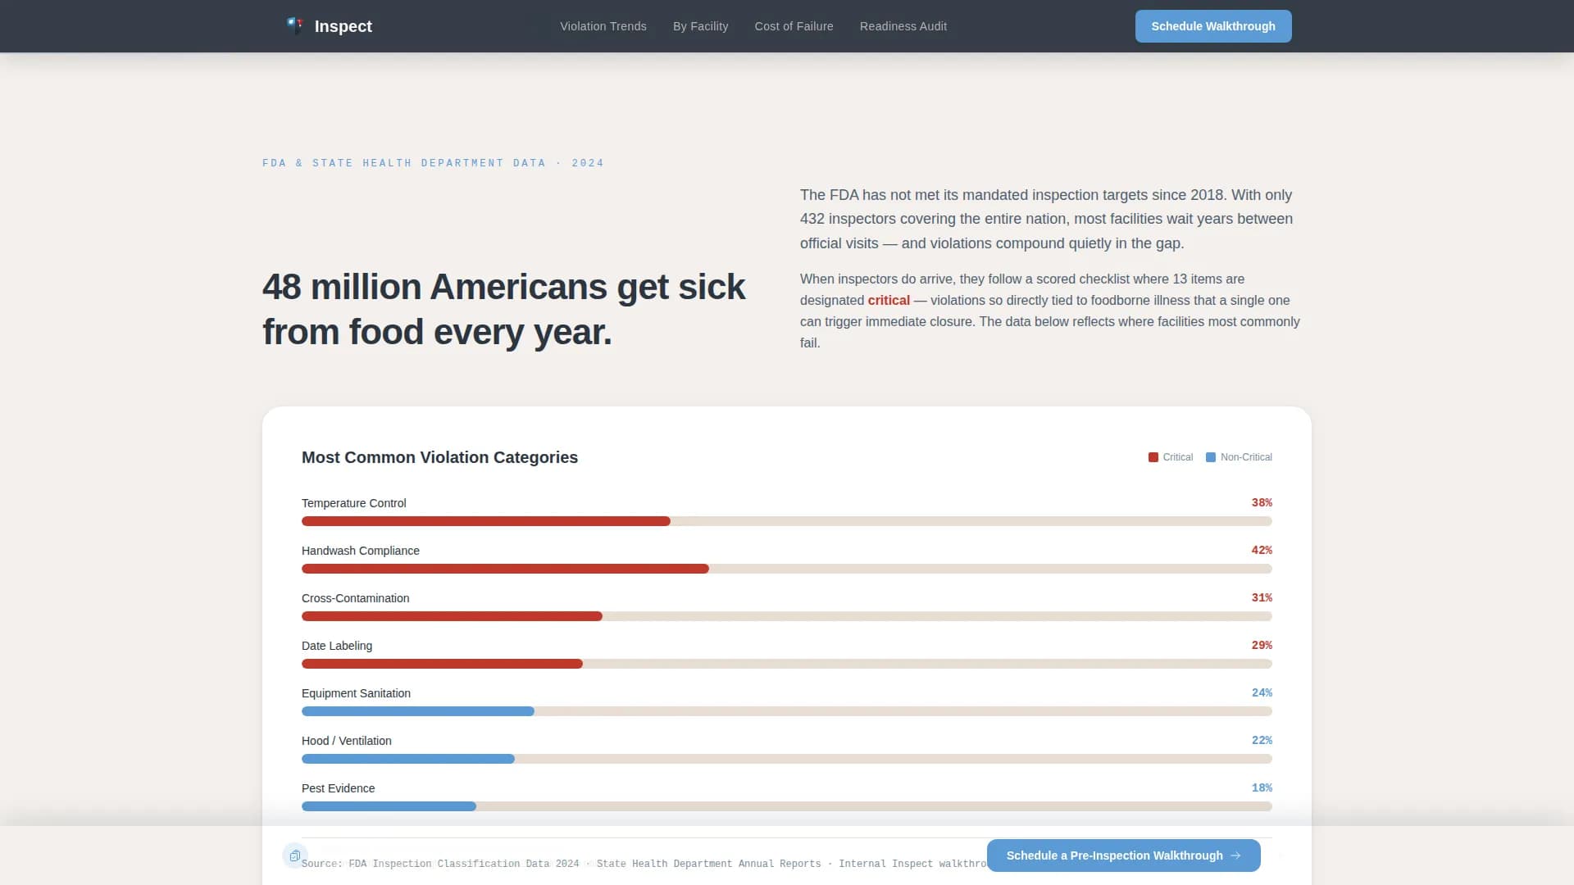
Task: Toggle the Critical series in the chart legend
Action: (1171, 456)
